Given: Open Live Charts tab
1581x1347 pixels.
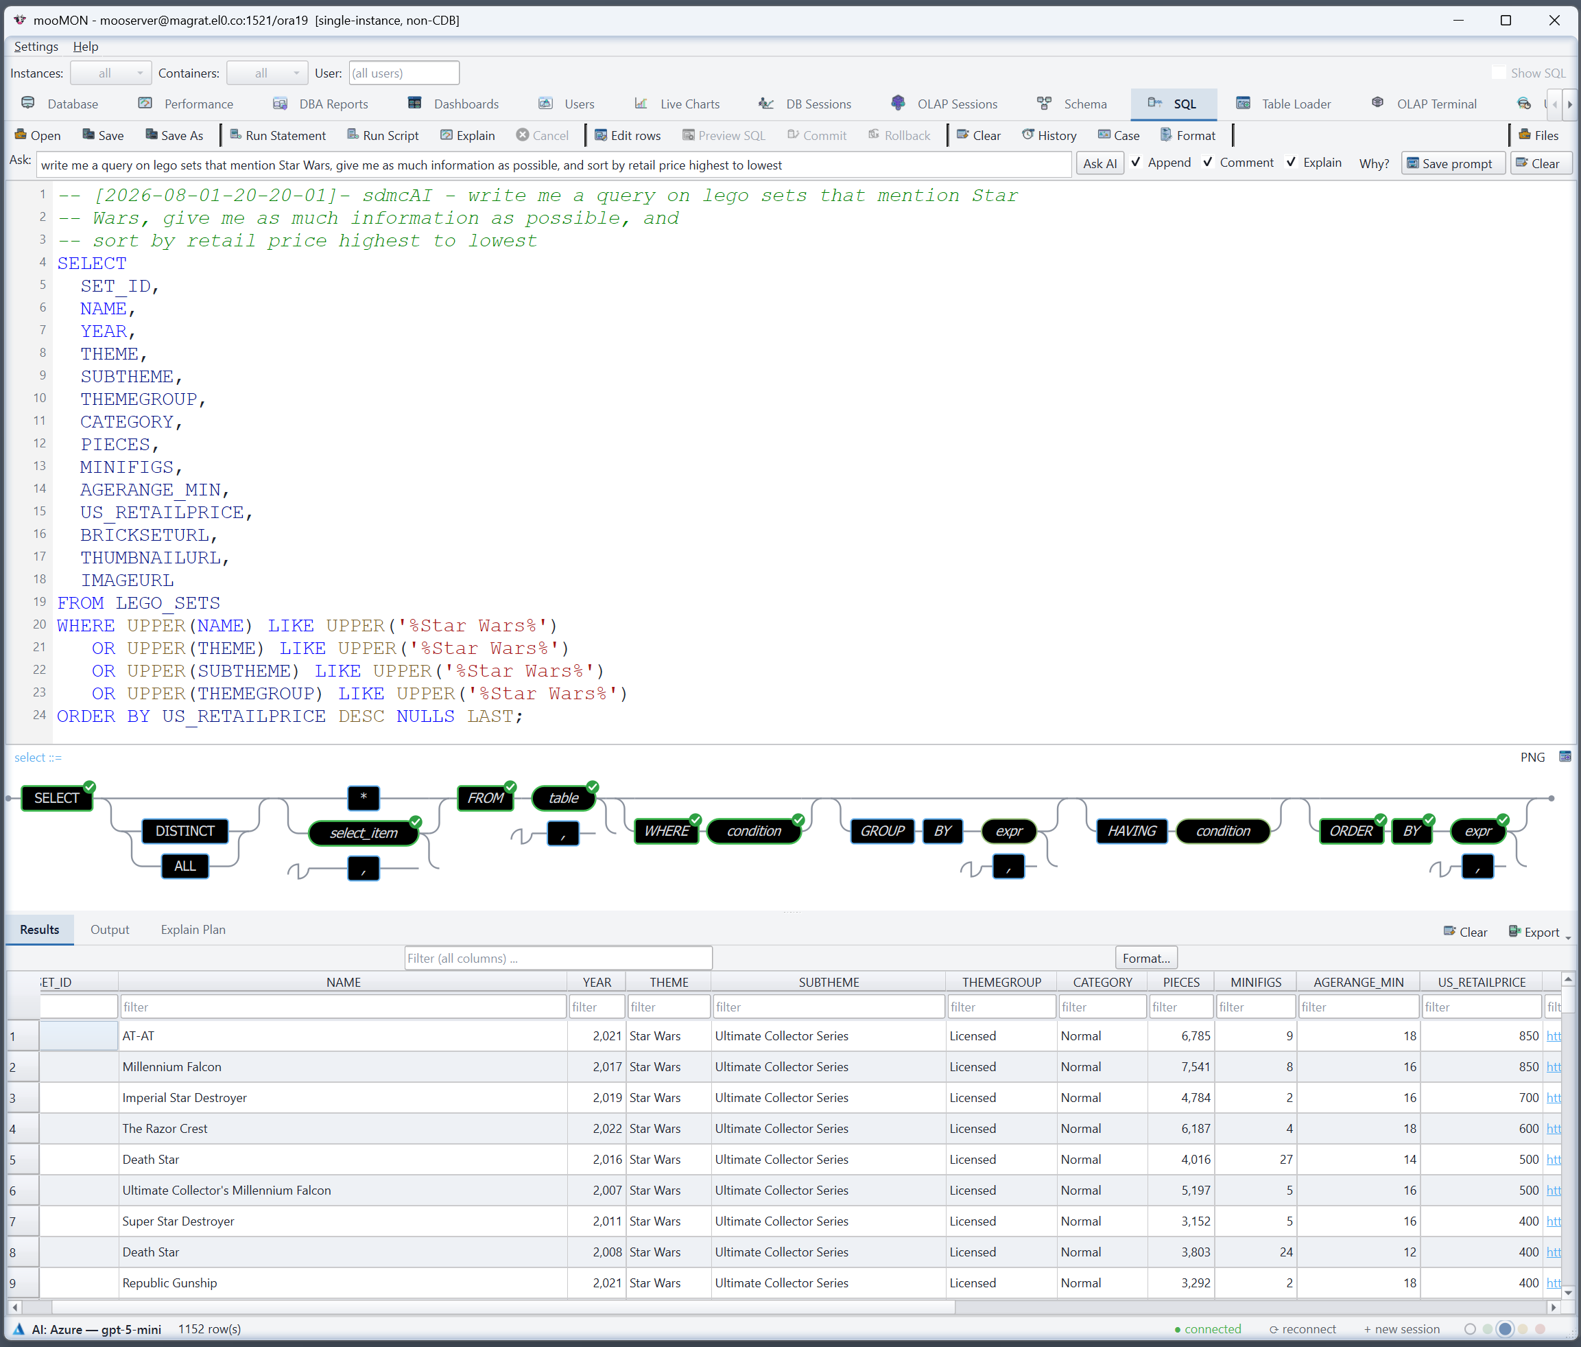Looking at the screenshot, I should pyautogui.click(x=677, y=104).
